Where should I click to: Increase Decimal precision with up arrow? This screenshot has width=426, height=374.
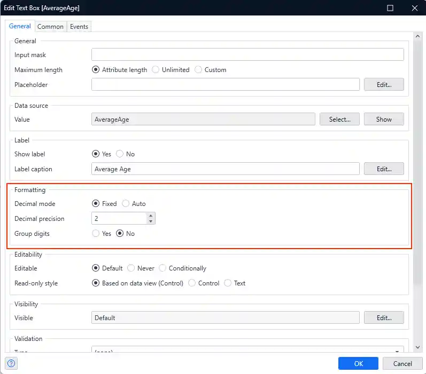click(151, 215)
